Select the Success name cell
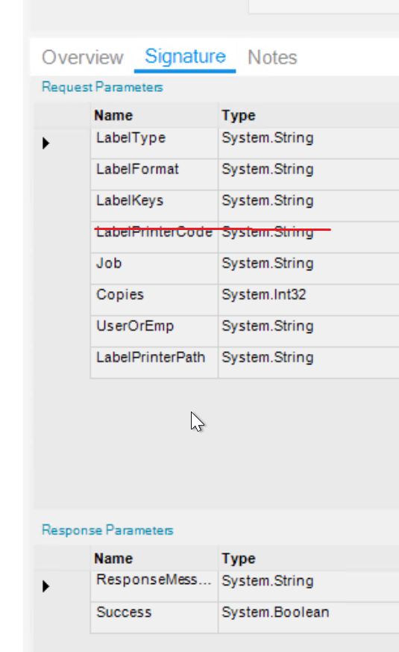This screenshot has width=399, height=652. [x=154, y=618]
